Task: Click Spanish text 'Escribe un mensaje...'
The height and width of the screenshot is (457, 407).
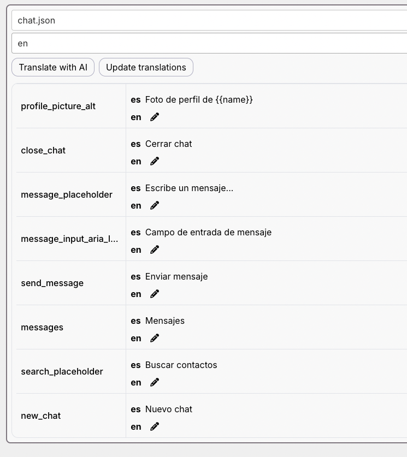Action: click(x=189, y=188)
